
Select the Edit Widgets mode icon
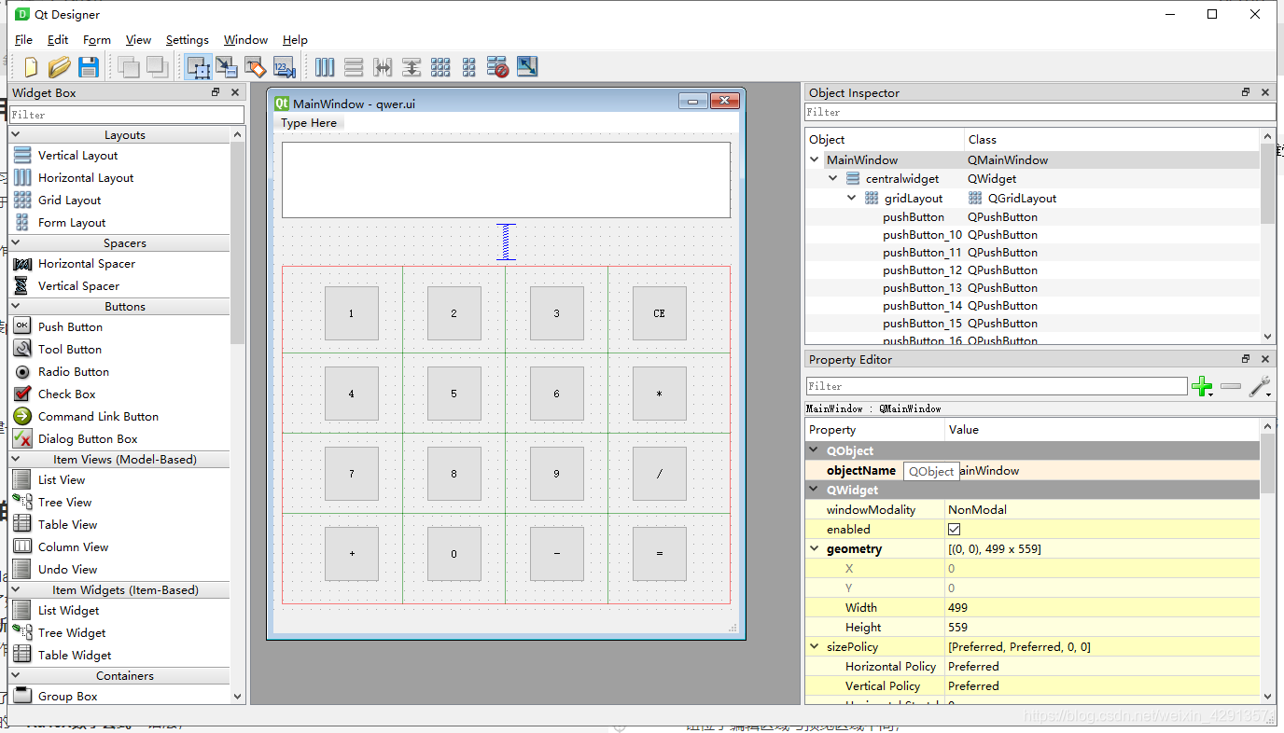click(198, 66)
